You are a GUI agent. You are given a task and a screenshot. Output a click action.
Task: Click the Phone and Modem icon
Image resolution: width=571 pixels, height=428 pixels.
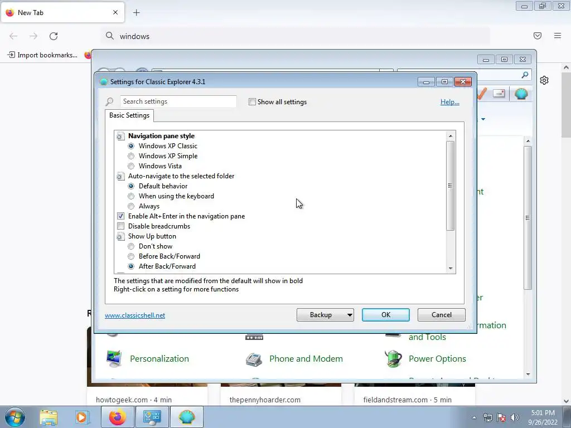pyautogui.click(x=254, y=359)
